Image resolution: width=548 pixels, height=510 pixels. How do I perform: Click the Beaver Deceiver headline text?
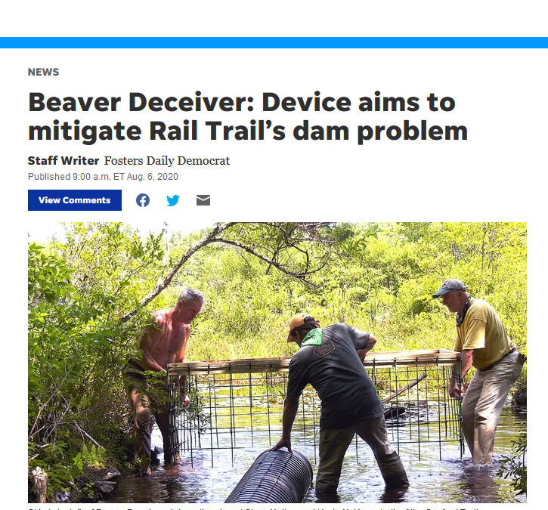coord(248,116)
